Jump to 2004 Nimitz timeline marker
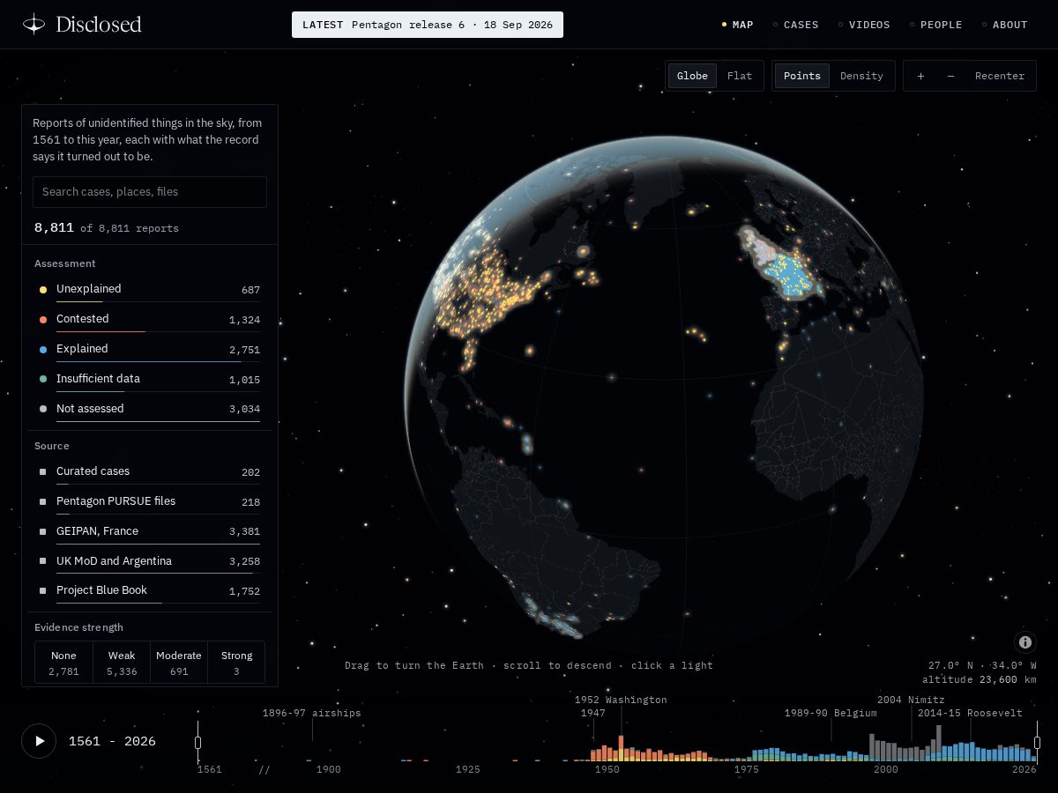This screenshot has height=793, width=1058. point(911,700)
